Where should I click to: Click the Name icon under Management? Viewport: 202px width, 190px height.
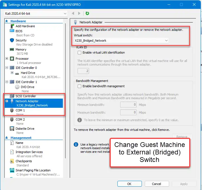(x=12, y=143)
